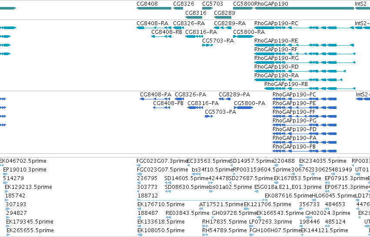Select EST feature 514279
Viewport: 370px width, 237px height.
[5, 183]
